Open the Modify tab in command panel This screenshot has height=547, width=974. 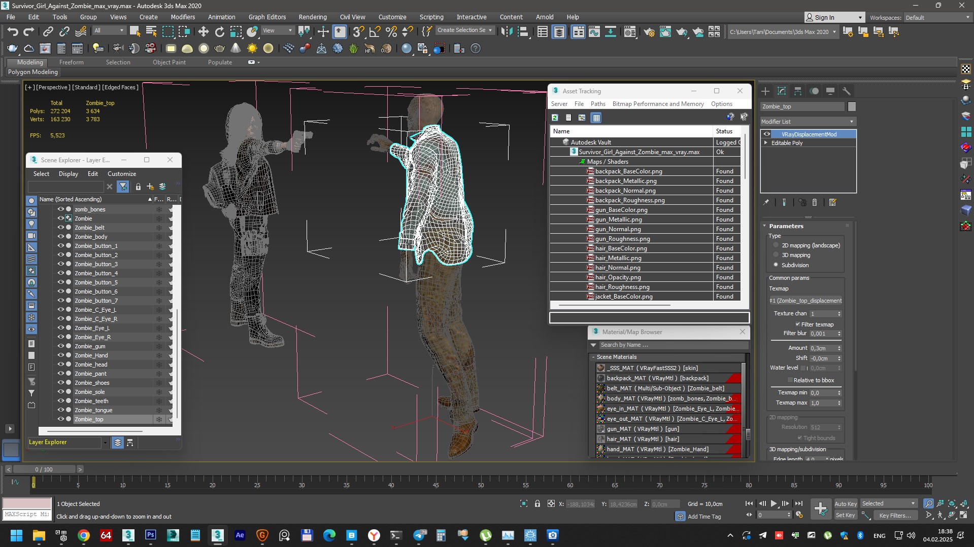point(782,91)
